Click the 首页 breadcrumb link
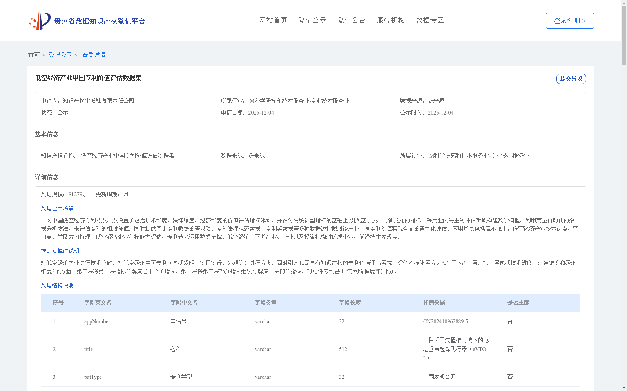This screenshot has width=627, height=391. [34, 55]
